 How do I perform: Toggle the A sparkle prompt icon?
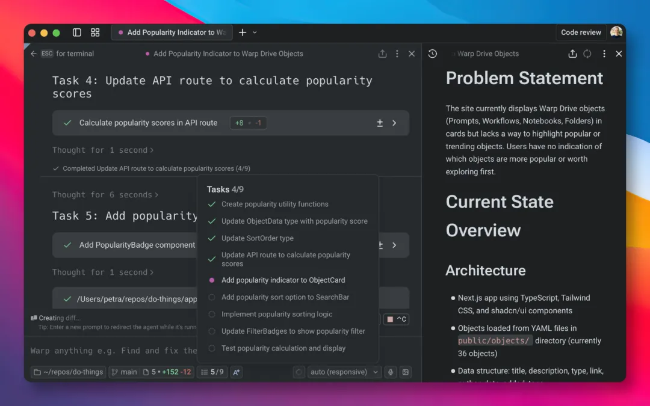tap(236, 372)
